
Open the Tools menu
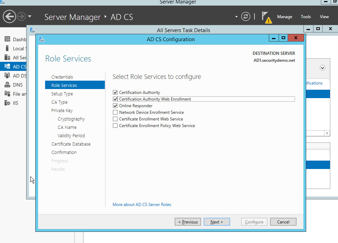(305, 17)
